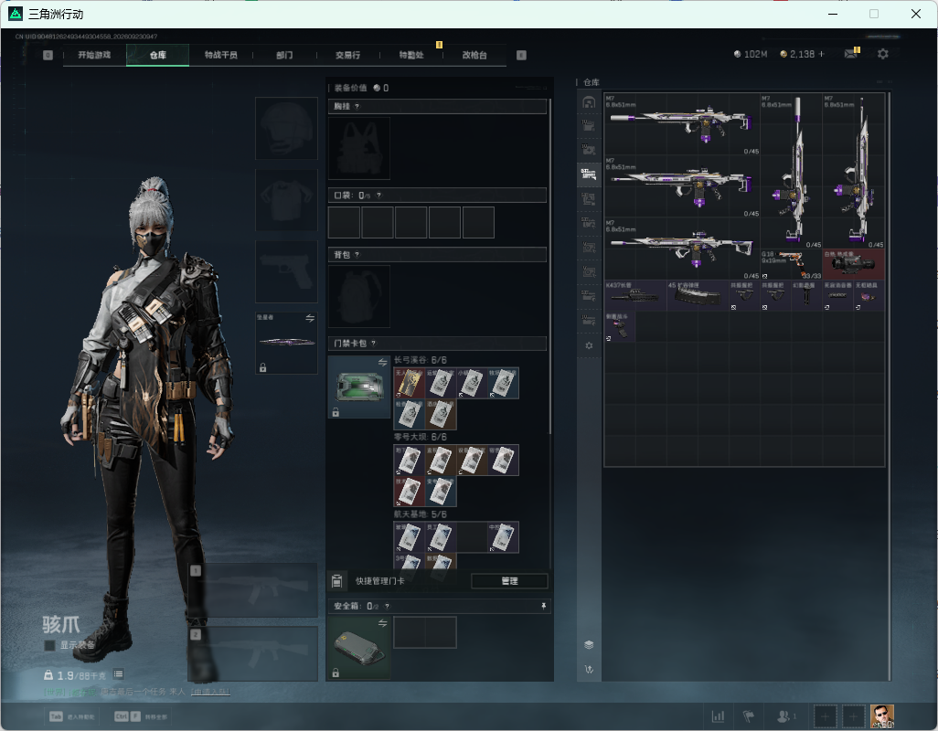This screenshot has width=938, height=731.
Task: Select the top horizontal M7 rifle
Action: [682, 124]
